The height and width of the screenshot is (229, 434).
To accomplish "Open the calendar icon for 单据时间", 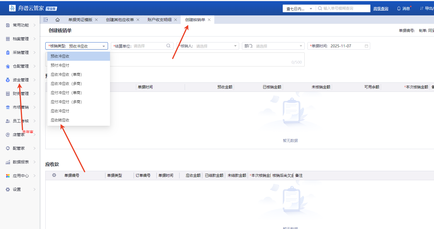I will (x=366, y=46).
